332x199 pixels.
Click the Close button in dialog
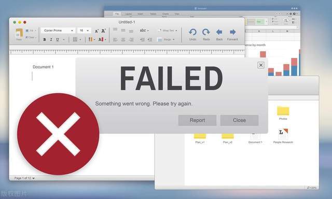[x=239, y=120]
